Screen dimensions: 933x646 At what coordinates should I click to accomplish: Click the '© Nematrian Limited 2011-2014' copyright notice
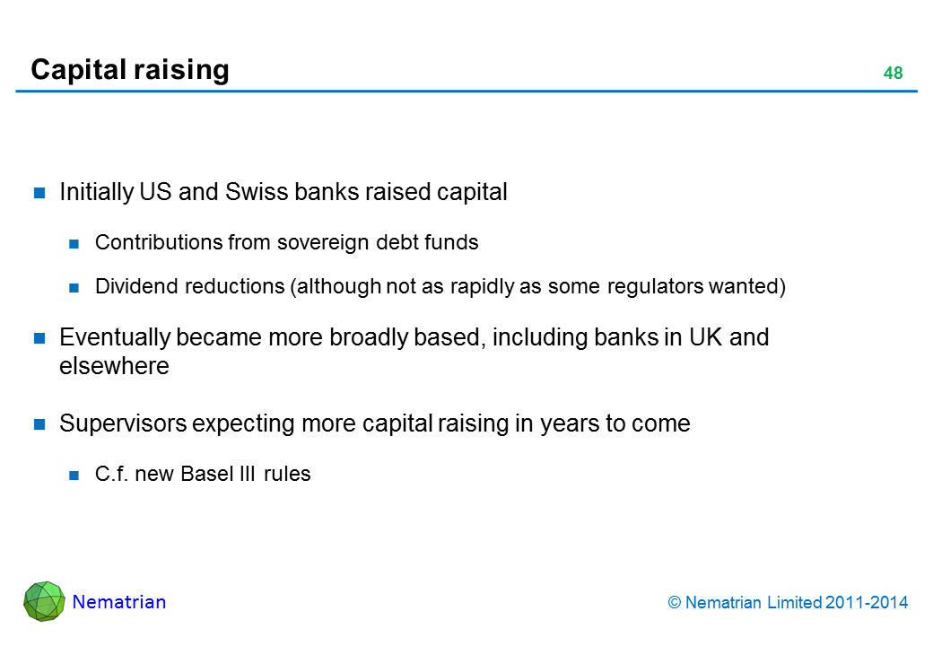tap(789, 603)
